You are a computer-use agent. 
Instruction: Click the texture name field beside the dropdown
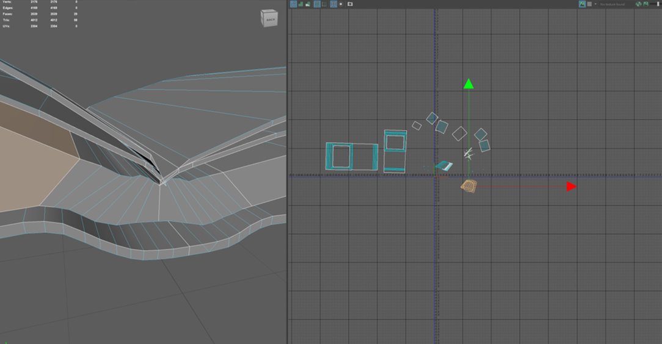(614, 4)
